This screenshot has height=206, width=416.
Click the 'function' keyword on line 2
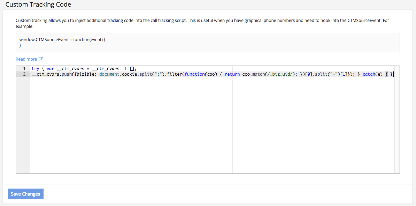click(x=195, y=74)
